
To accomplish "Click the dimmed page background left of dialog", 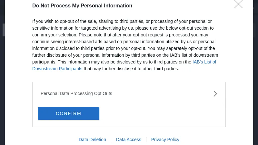I will (2, 81).
